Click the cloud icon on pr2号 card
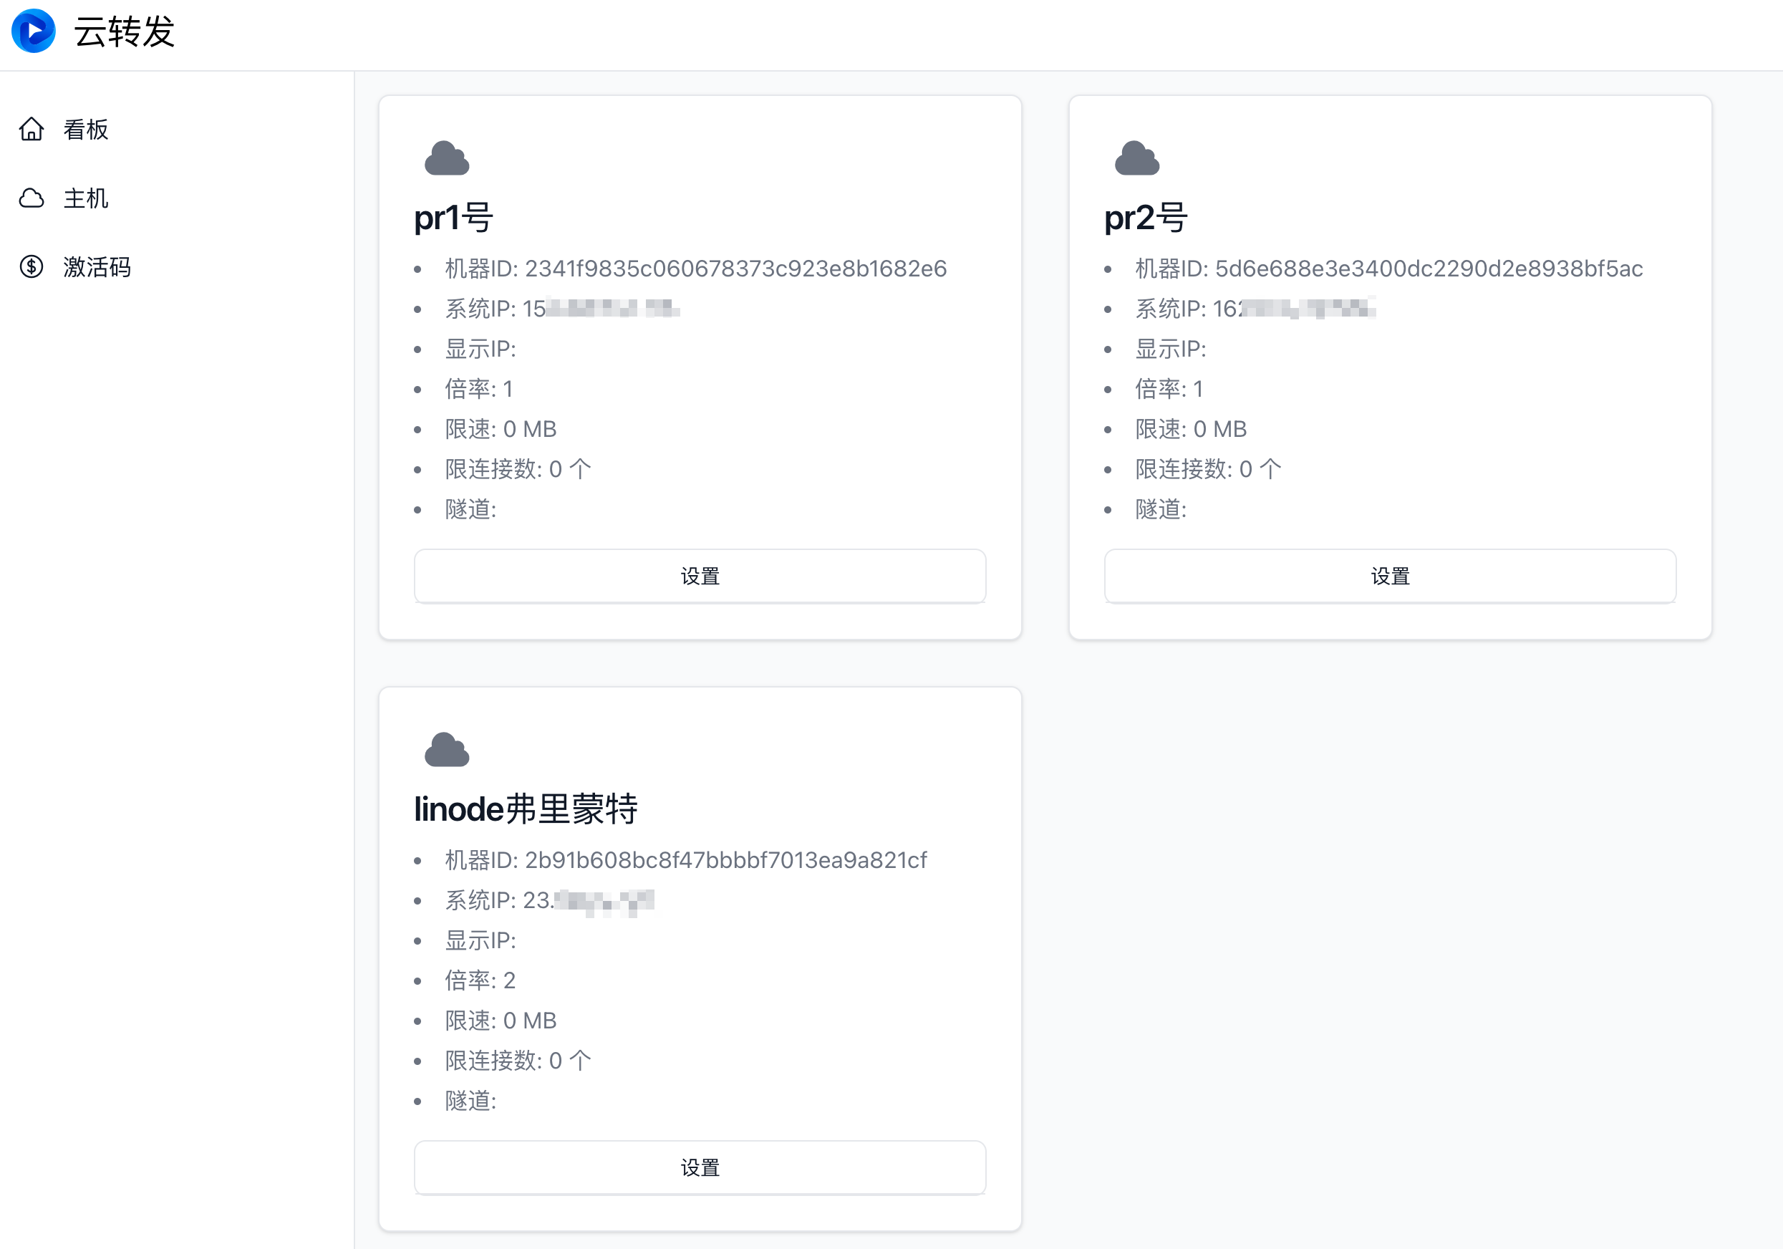This screenshot has width=1783, height=1249. coord(1136,158)
